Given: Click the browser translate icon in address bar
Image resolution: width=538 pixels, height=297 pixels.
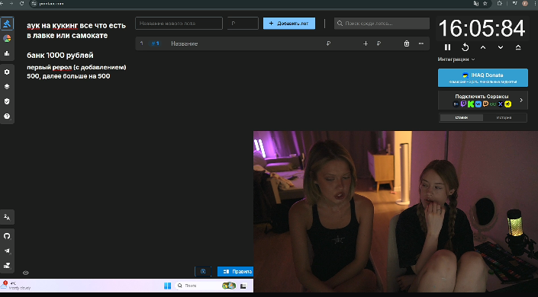Looking at the screenshot, I should 476,3.
